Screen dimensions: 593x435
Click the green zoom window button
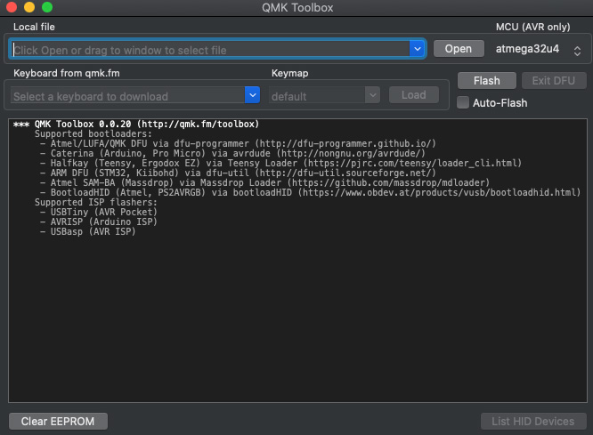coord(47,7)
